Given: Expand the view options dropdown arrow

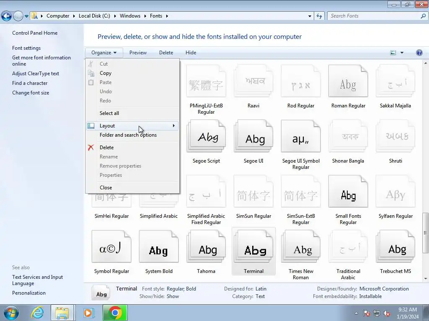Looking at the screenshot, I should pos(402,53).
